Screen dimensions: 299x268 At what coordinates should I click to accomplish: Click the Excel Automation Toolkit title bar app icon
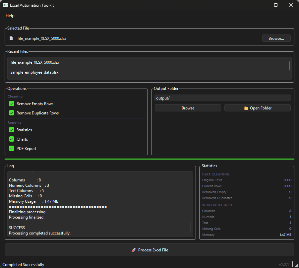point(5,5)
